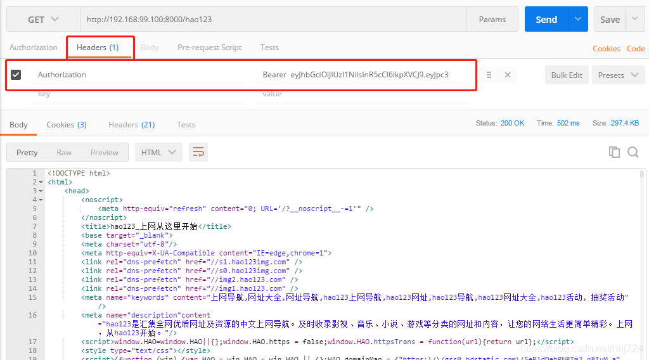Open the GET method dropdown

tap(43, 20)
